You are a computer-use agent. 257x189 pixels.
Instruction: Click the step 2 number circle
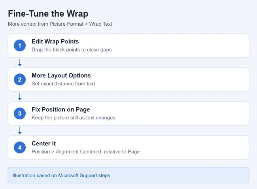pos(20,79)
